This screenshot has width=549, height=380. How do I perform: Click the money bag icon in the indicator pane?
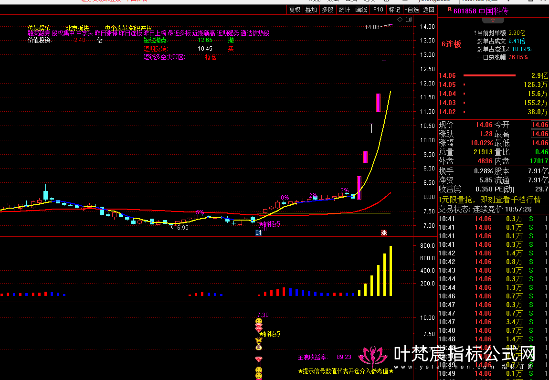pos(258,348)
